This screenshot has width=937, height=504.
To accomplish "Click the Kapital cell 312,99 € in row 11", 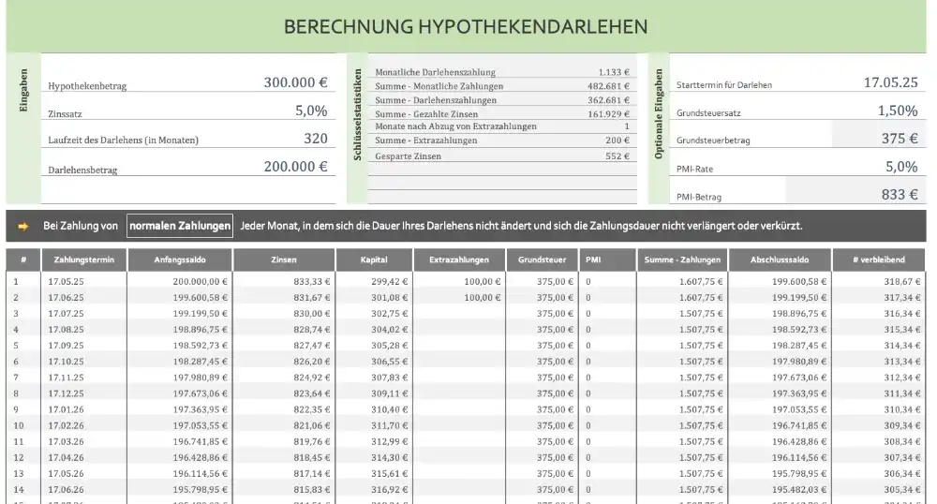I will coord(389,442).
